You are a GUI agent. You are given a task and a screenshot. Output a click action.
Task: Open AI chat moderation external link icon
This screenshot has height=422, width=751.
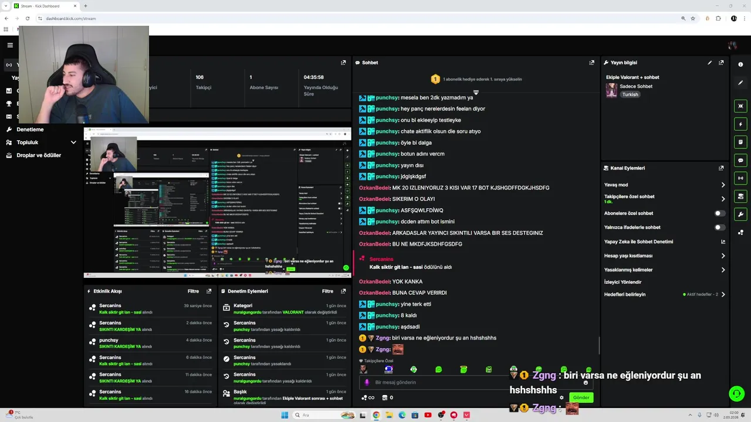(x=723, y=241)
